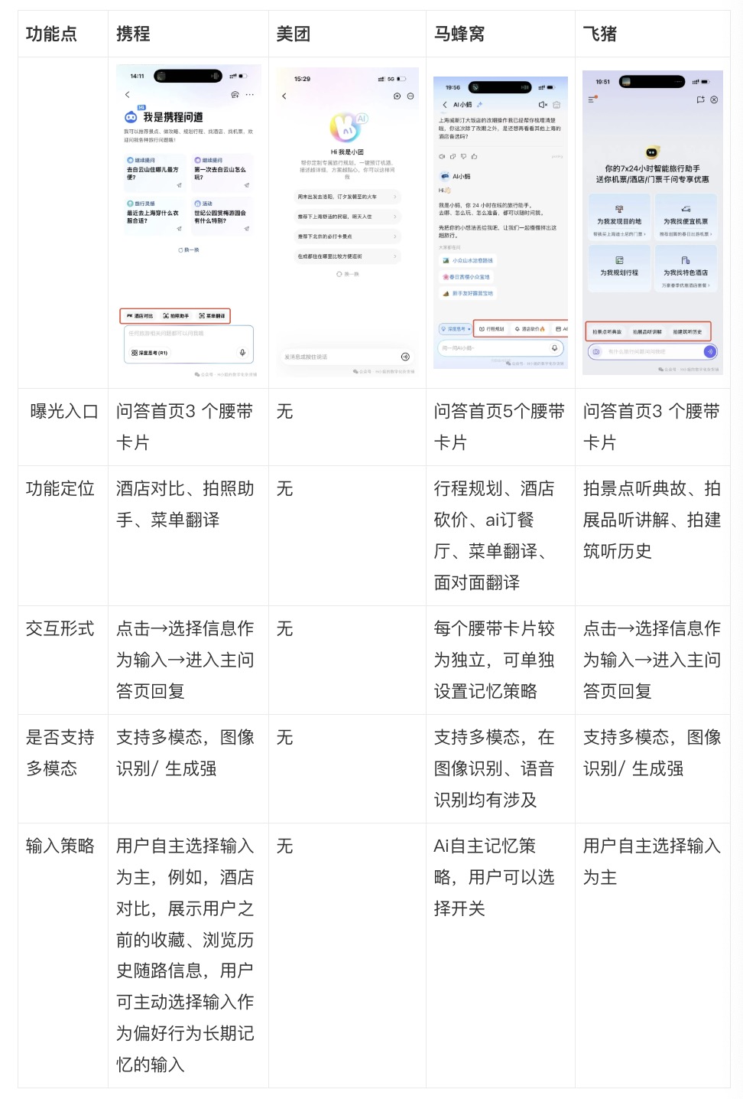The image size is (743, 1099).
Task: Send the 去白云山住哪儿最方便 card arrow
Action: [180, 185]
